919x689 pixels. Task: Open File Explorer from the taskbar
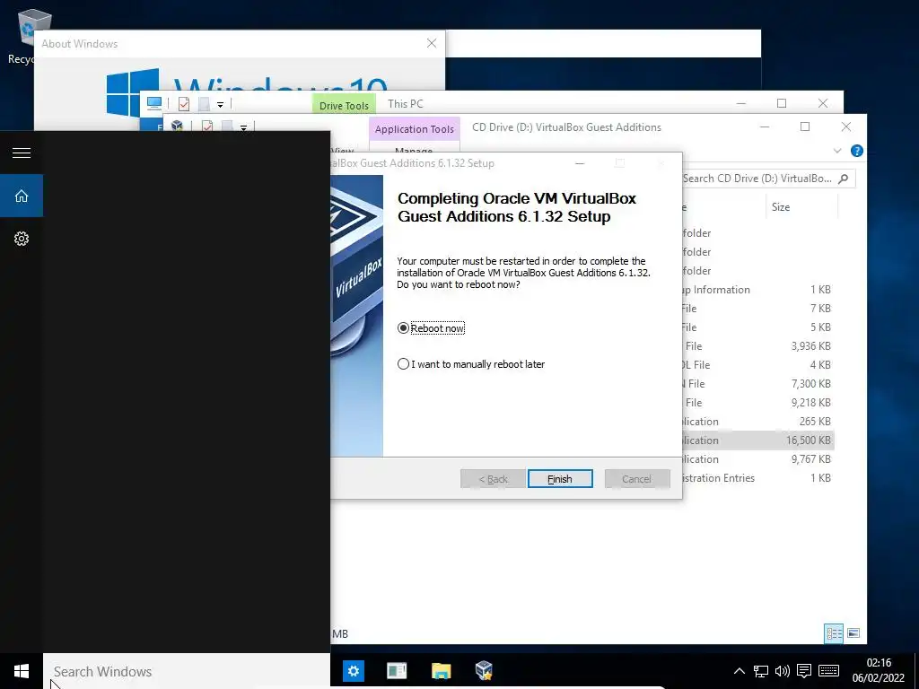441,671
